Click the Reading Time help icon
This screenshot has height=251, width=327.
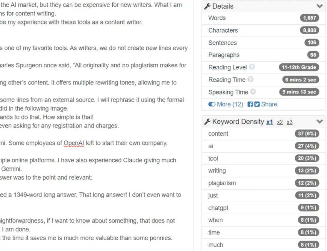250,79
